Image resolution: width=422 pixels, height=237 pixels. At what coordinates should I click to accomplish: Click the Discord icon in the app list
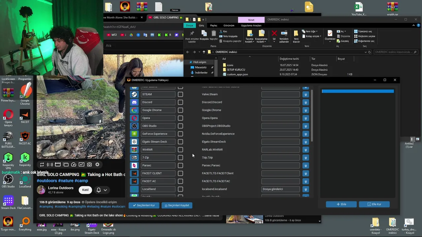point(134,102)
